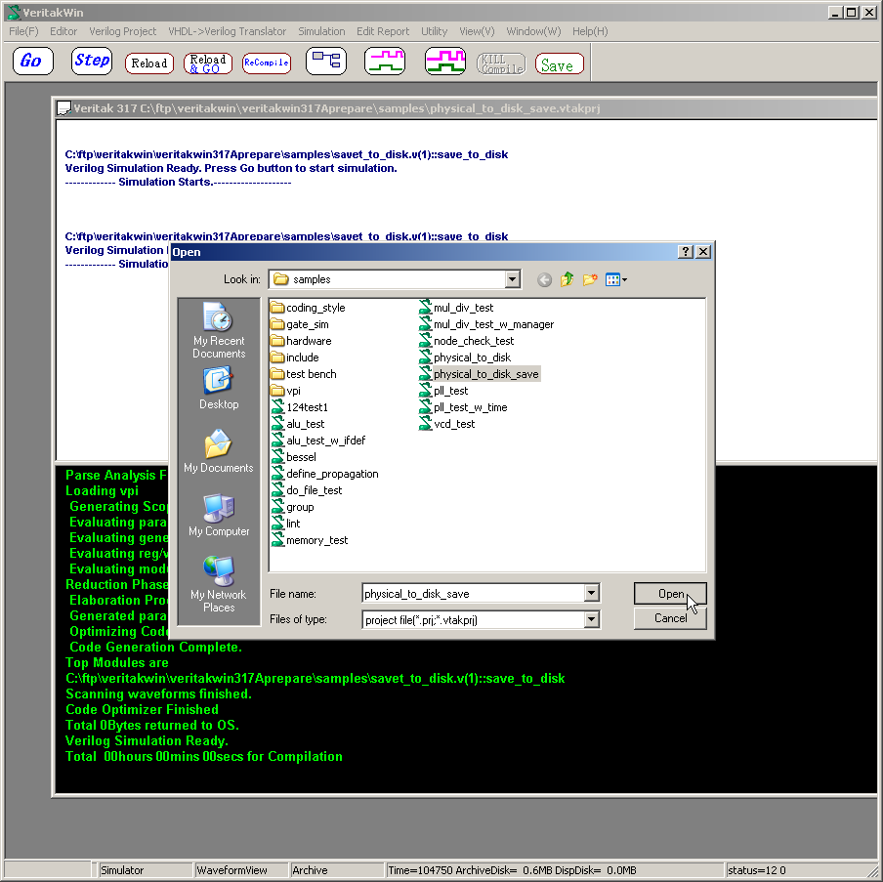Click the dialog help question mark button

[x=685, y=252]
